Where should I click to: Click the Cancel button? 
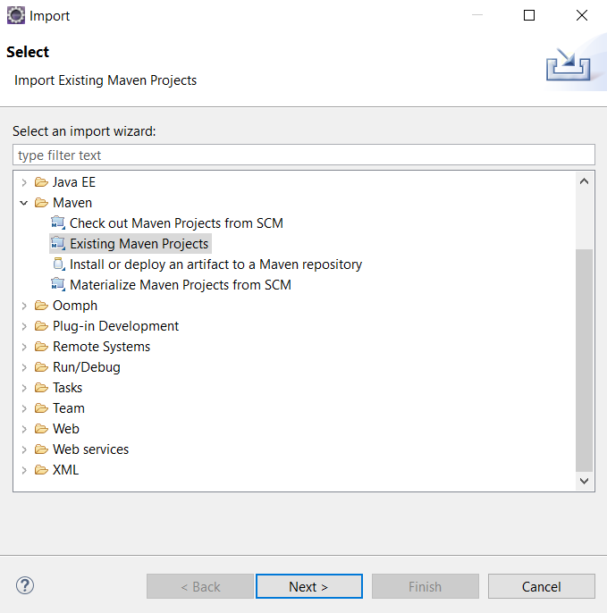point(542,586)
